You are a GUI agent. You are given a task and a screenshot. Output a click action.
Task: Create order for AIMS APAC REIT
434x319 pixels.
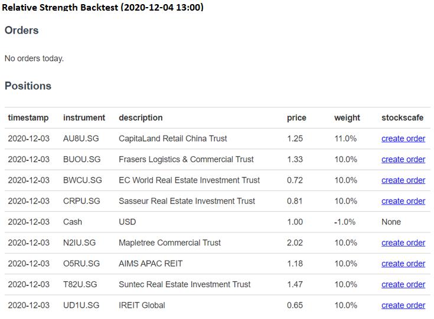coord(403,264)
